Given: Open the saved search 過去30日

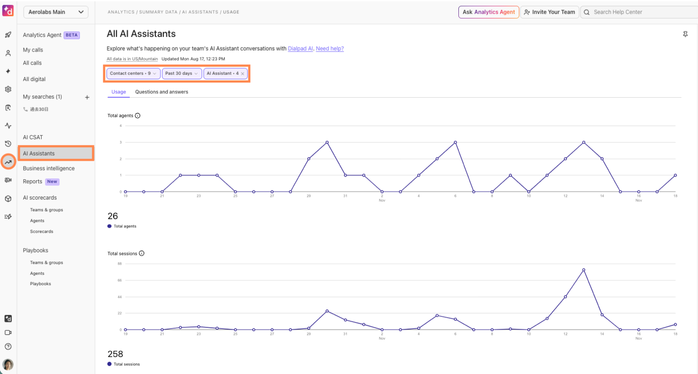Looking at the screenshot, I should tap(36, 109).
